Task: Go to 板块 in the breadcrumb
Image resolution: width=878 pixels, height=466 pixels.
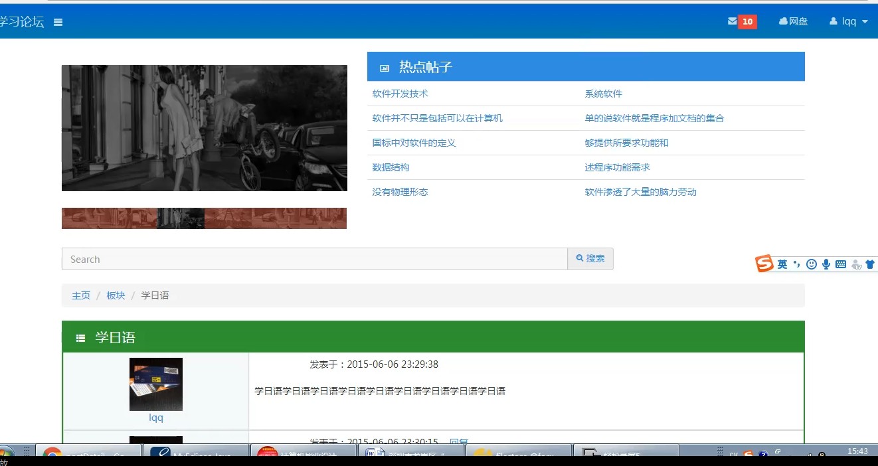Action: click(116, 295)
